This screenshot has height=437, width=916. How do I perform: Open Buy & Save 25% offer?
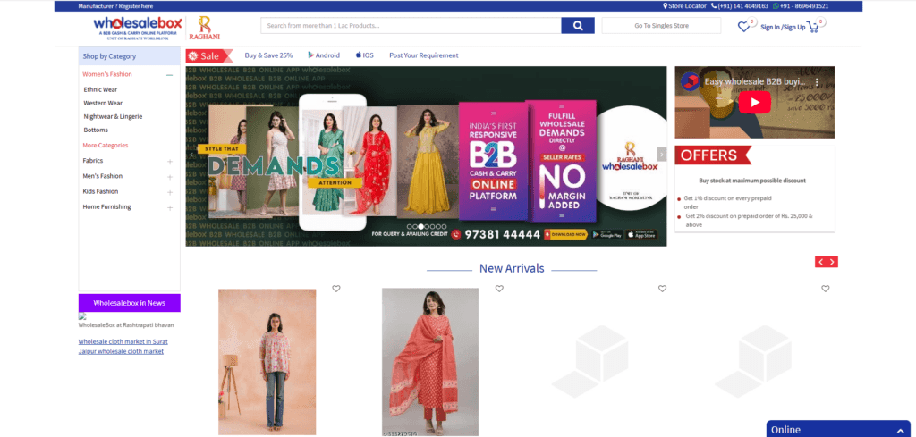point(268,55)
